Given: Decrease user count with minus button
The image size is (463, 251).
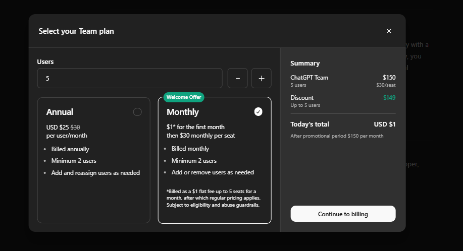Looking at the screenshot, I should (238, 78).
